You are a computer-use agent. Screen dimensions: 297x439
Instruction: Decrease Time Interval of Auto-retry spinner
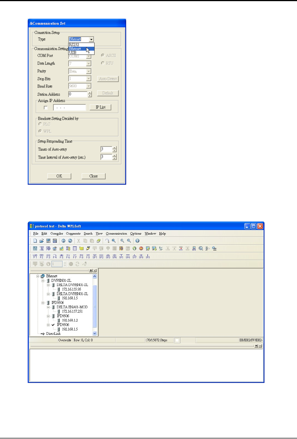(x=114, y=158)
